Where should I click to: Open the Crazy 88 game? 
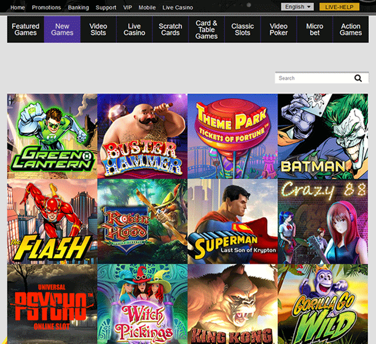click(x=323, y=221)
